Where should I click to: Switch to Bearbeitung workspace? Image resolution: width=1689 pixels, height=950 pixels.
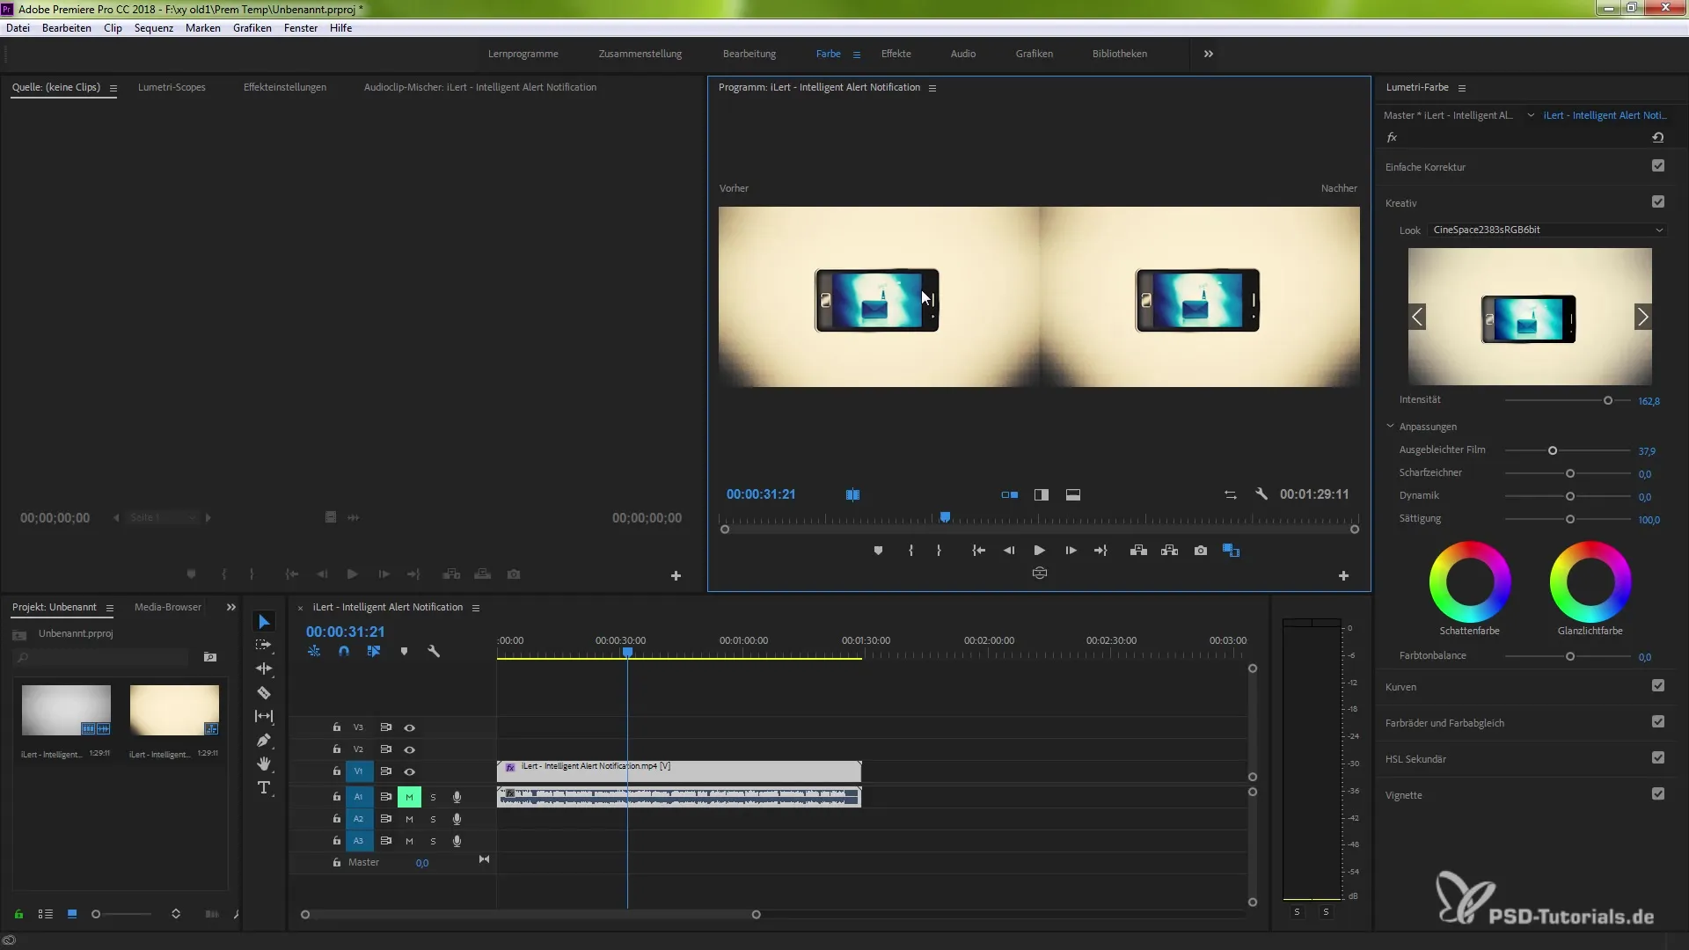coord(749,54)
